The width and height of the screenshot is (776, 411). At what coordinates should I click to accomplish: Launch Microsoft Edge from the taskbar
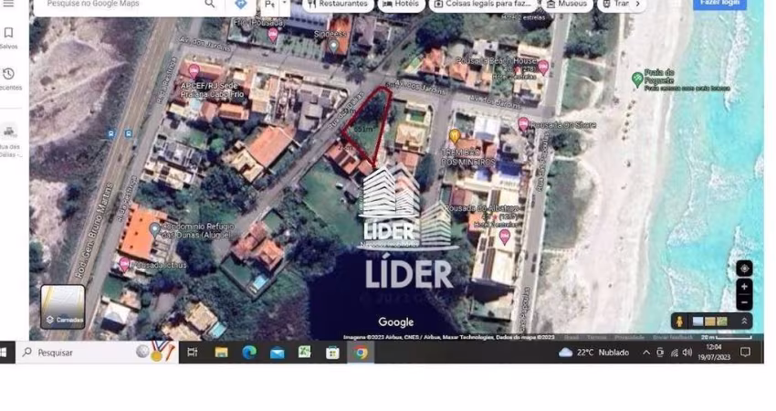pyautogui.click(x=249, y=352)
